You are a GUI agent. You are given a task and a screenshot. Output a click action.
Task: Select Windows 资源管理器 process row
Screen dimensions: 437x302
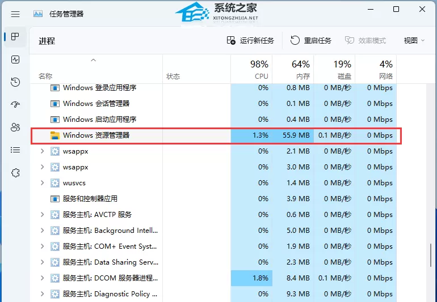click(216, 135)
